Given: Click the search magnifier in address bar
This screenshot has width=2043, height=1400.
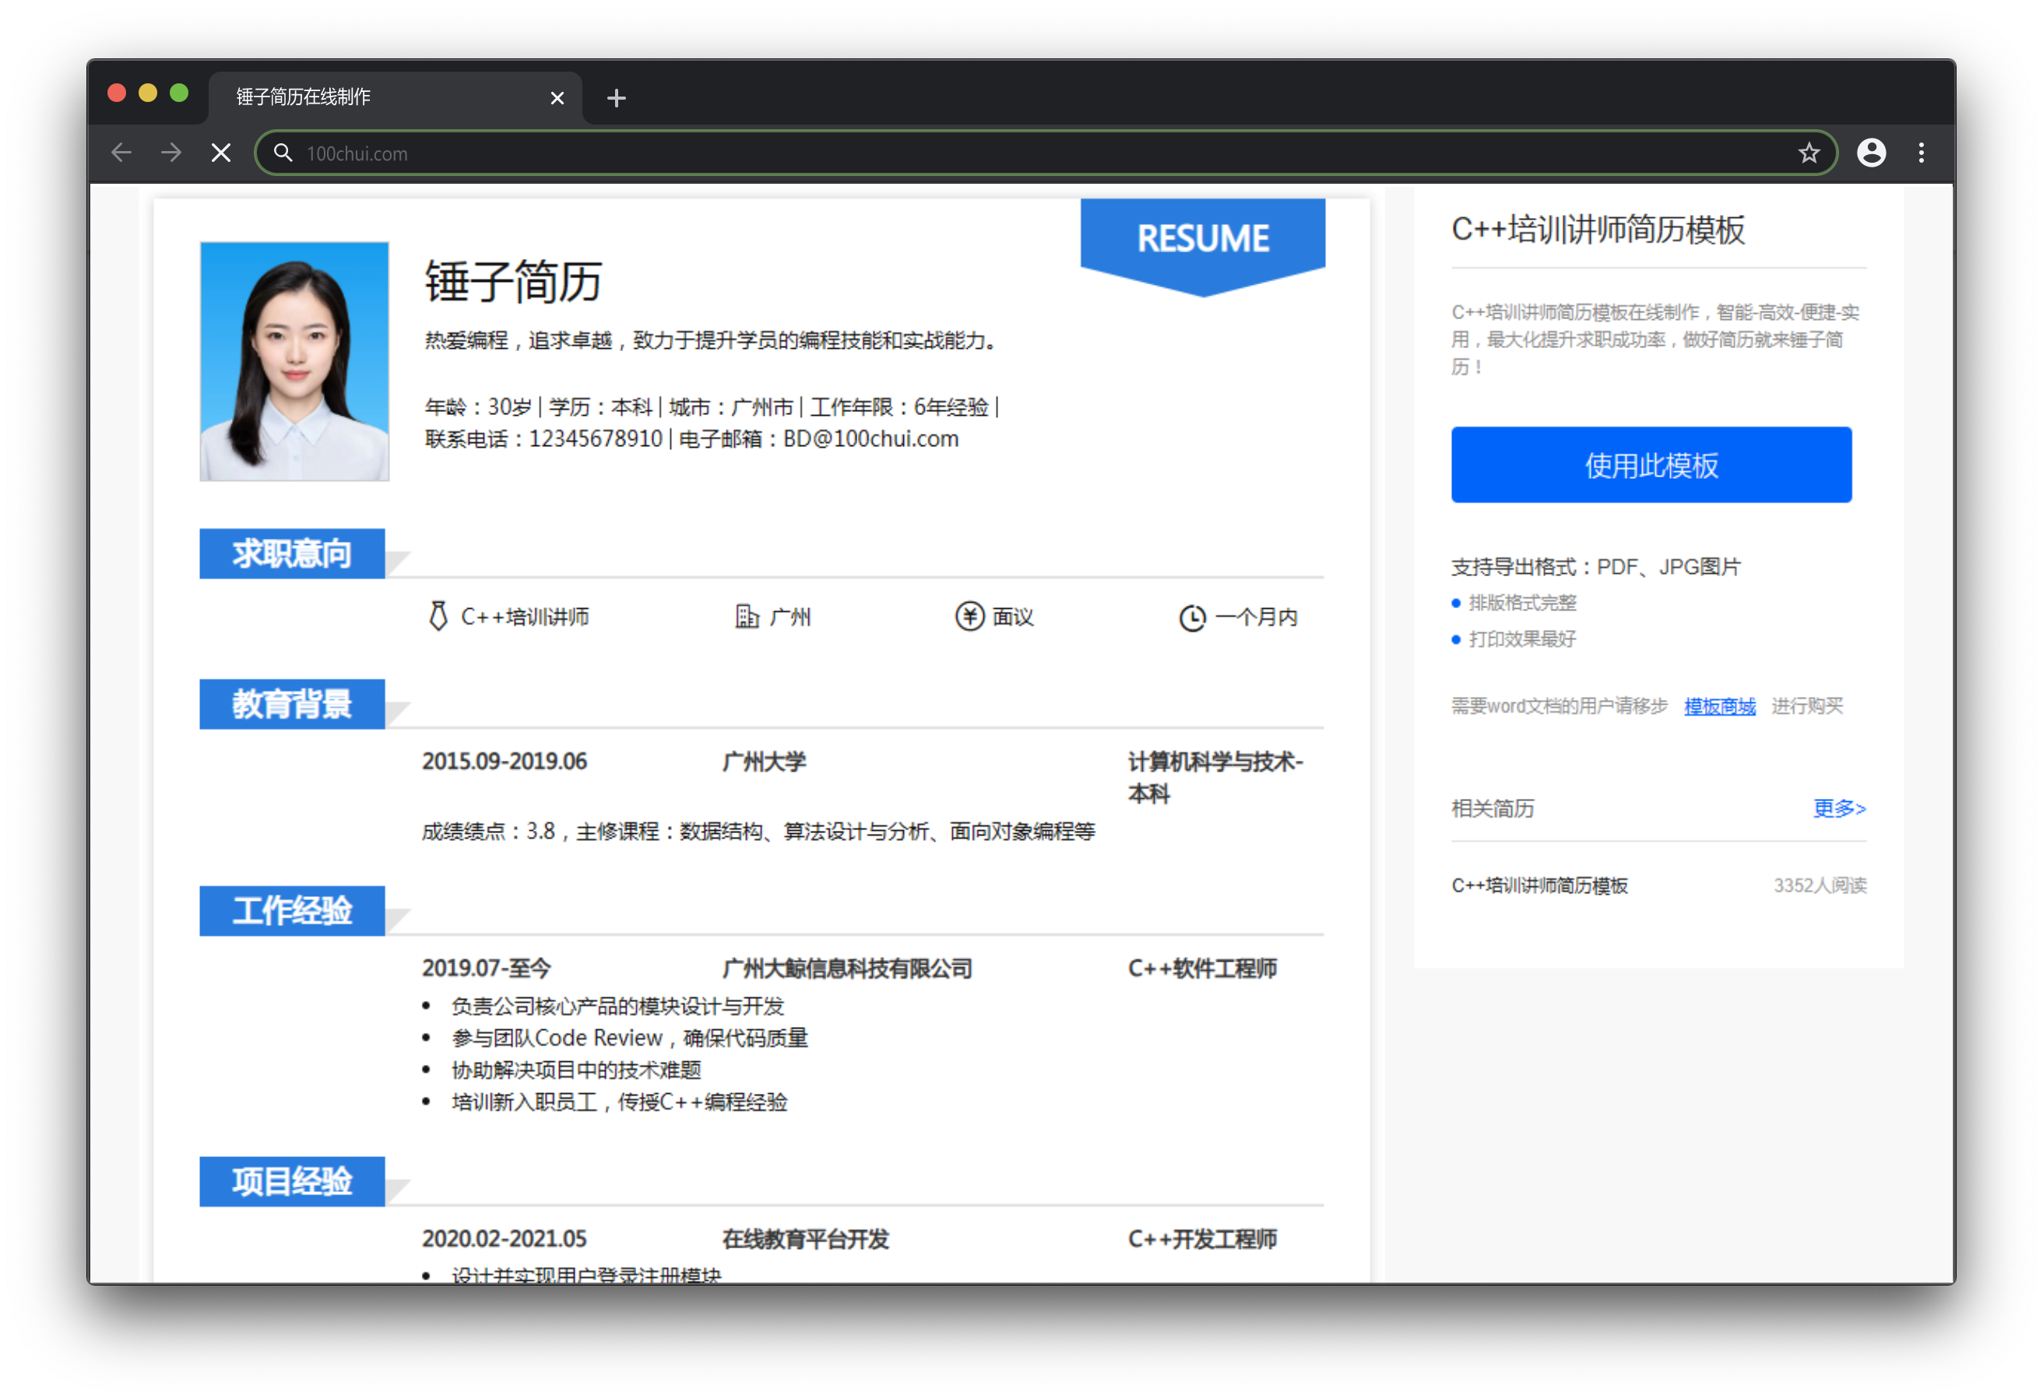Looking at the screenshot, I should (282, 153).
